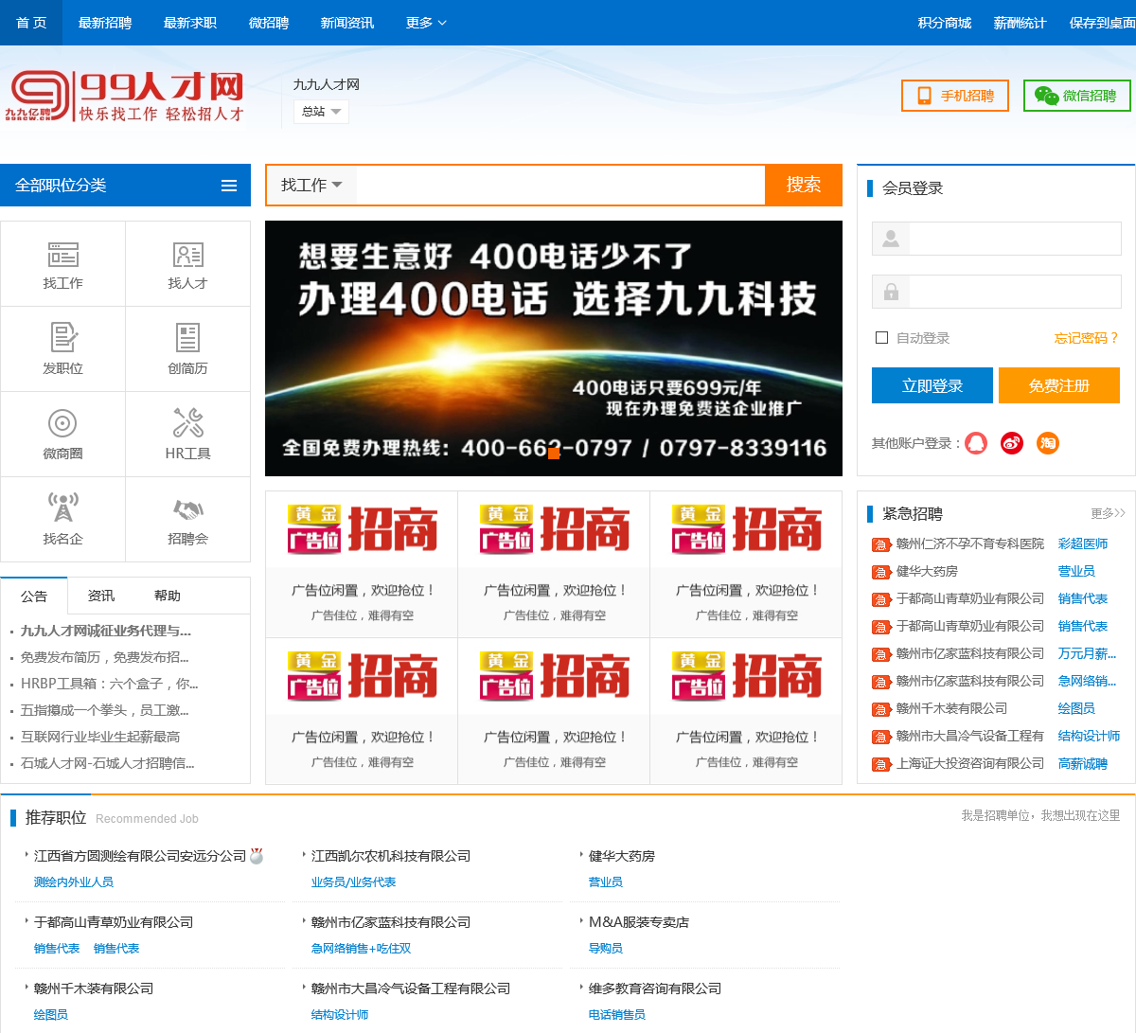
Task: Switch to the 资讯 tab
Action: tap(101, 596)
